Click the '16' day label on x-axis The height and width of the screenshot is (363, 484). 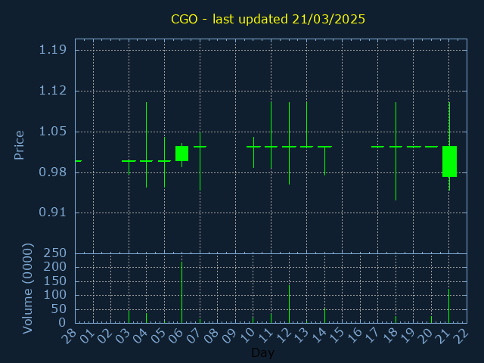click(355, 336)
